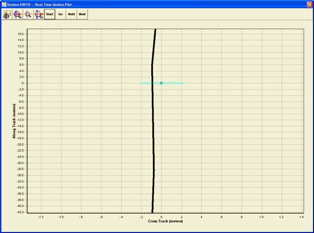Click the Next button
Viewport: 314px width, 233px height.
pos(82,14)
